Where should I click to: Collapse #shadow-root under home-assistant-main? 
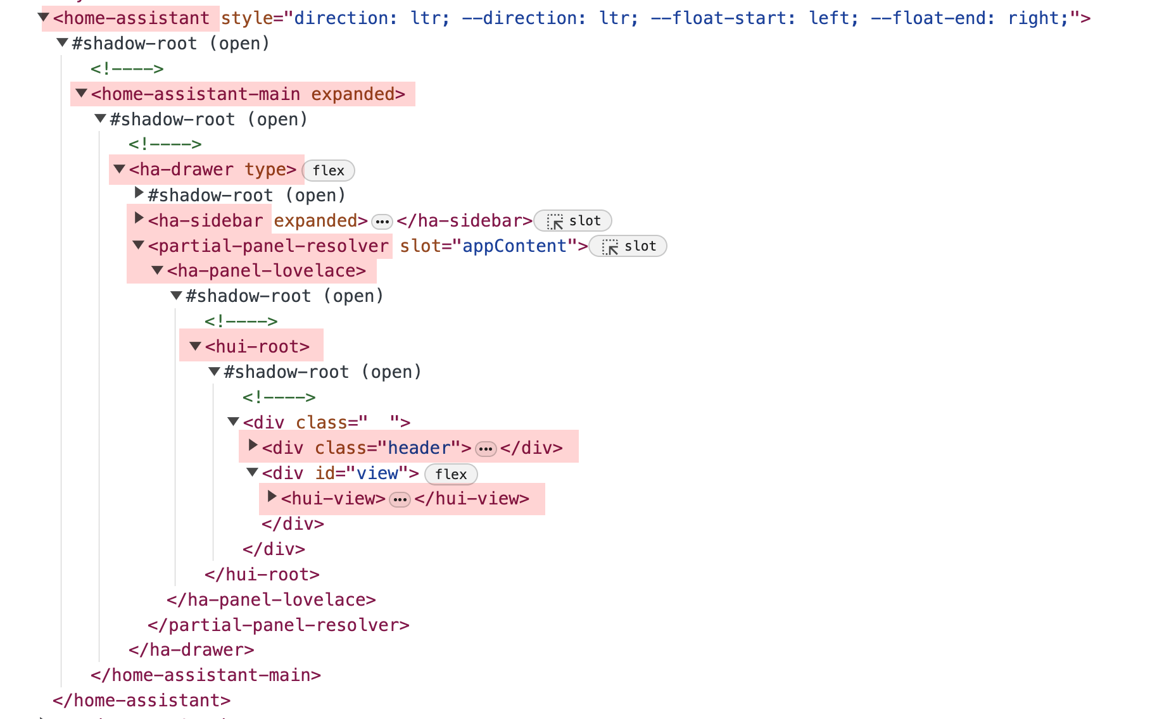pos(100,118)
